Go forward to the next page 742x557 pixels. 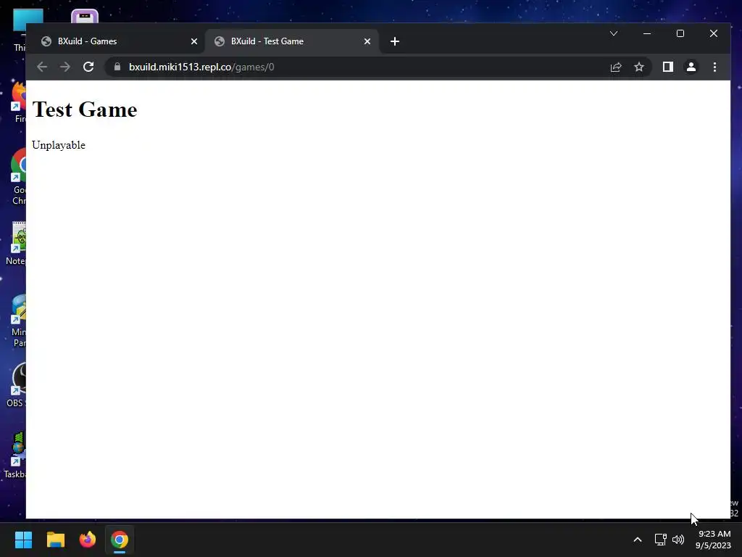click(65, 67)
